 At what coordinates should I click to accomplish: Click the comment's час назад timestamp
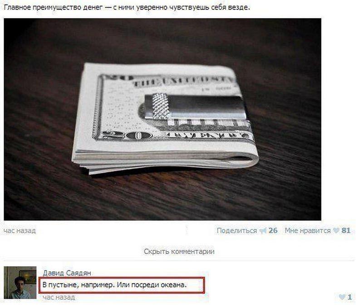pyautogui.click(x=59, y=297)
